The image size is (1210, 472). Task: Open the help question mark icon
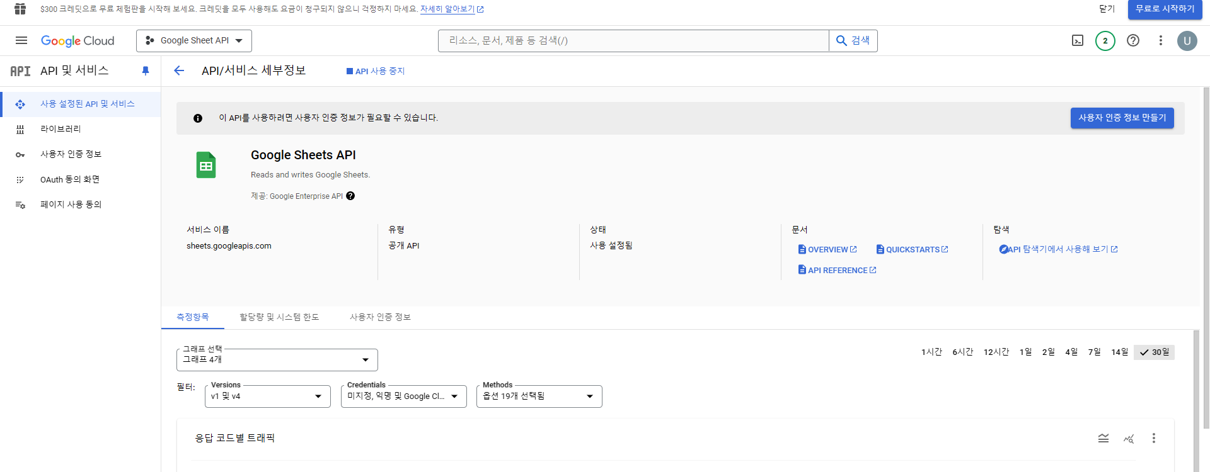(x=1133, y=40)
